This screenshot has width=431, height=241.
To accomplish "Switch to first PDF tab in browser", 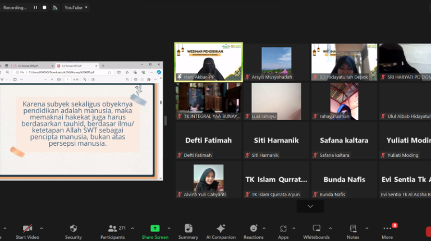I will (33, 66).
